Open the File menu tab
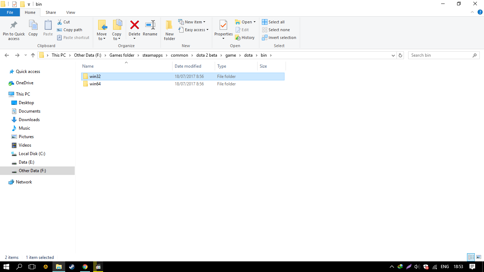 10,12
